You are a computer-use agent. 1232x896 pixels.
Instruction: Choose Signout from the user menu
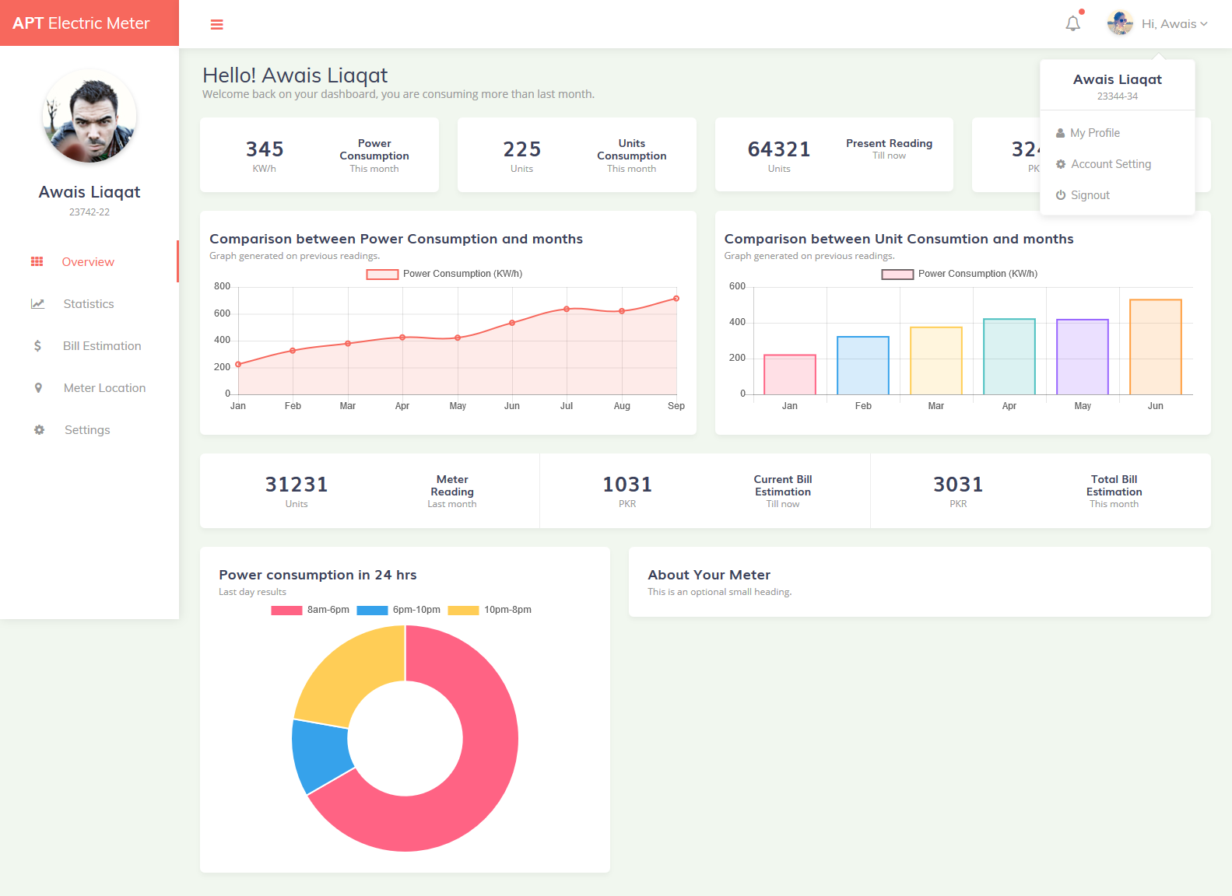[x=1117, y=195]
